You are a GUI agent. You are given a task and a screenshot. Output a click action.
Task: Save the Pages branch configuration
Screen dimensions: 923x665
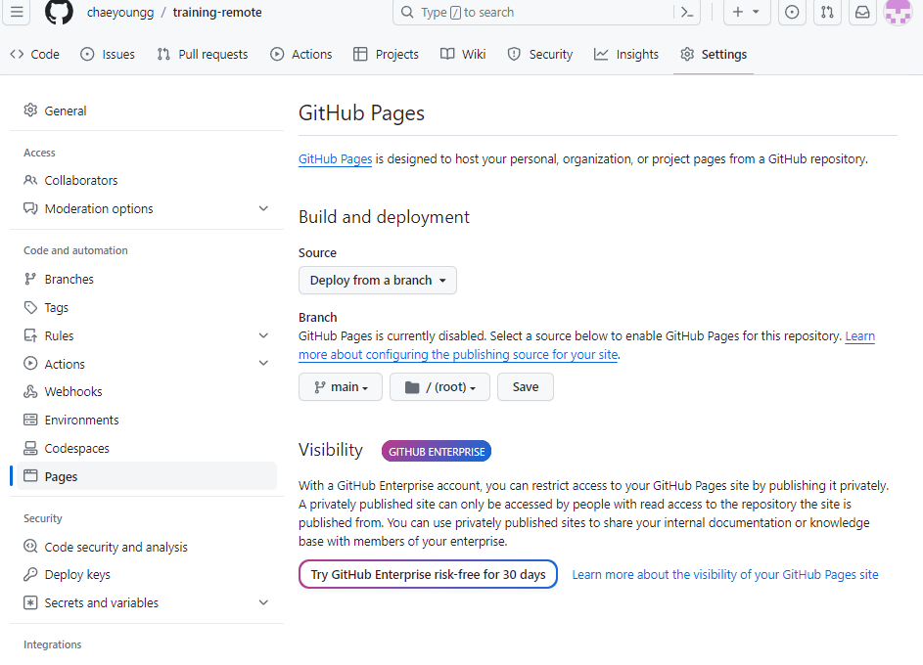point(526,387)
